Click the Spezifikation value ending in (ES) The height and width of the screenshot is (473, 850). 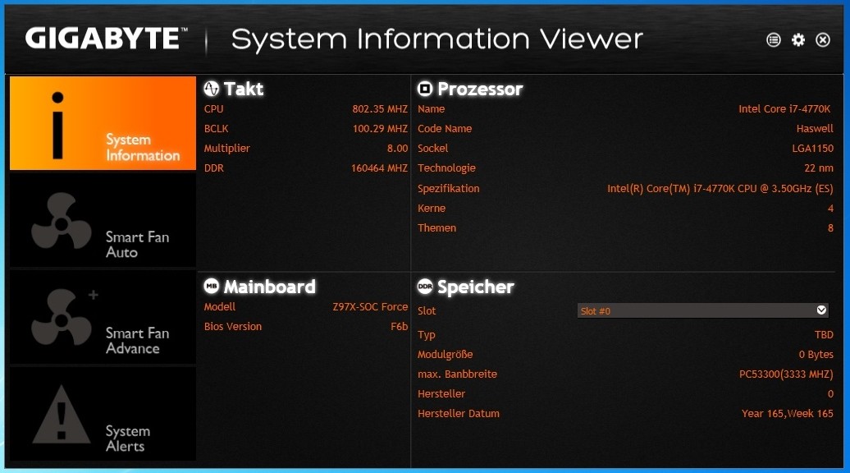click(x=720, y=188)
